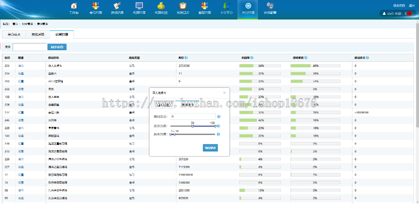Click the search input field above the table
The image size is (419, 204).
(29, 47)
